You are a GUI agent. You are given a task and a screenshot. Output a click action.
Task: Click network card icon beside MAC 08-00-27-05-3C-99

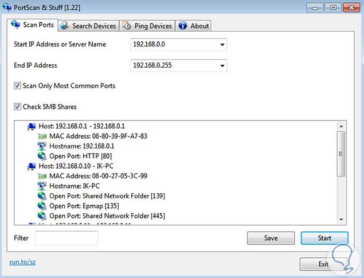coord(42,176)
